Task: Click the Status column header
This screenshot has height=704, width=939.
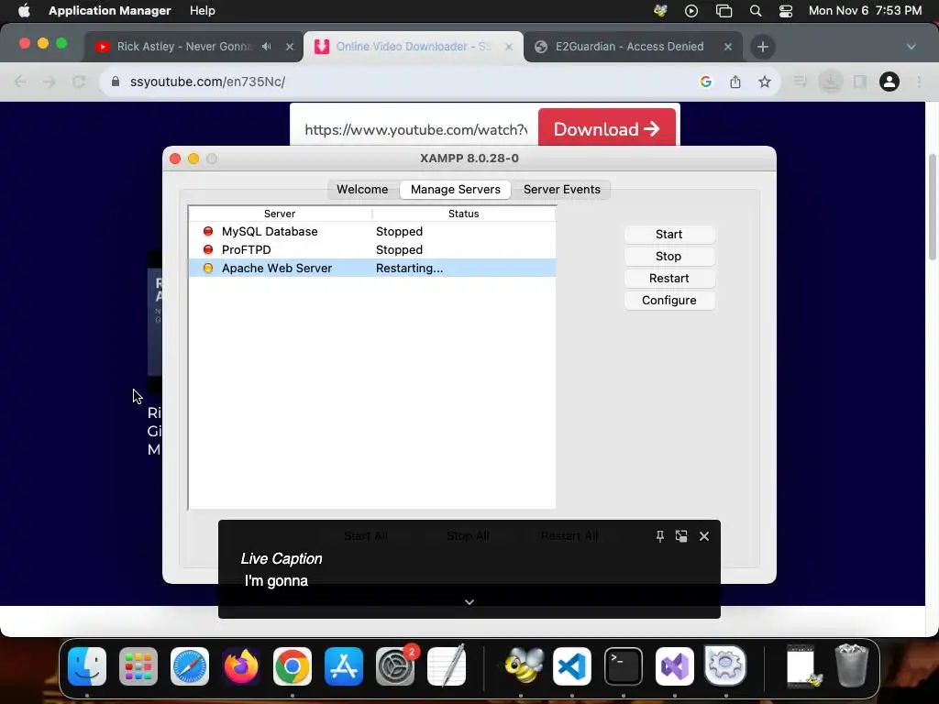Action: (463, 214)
